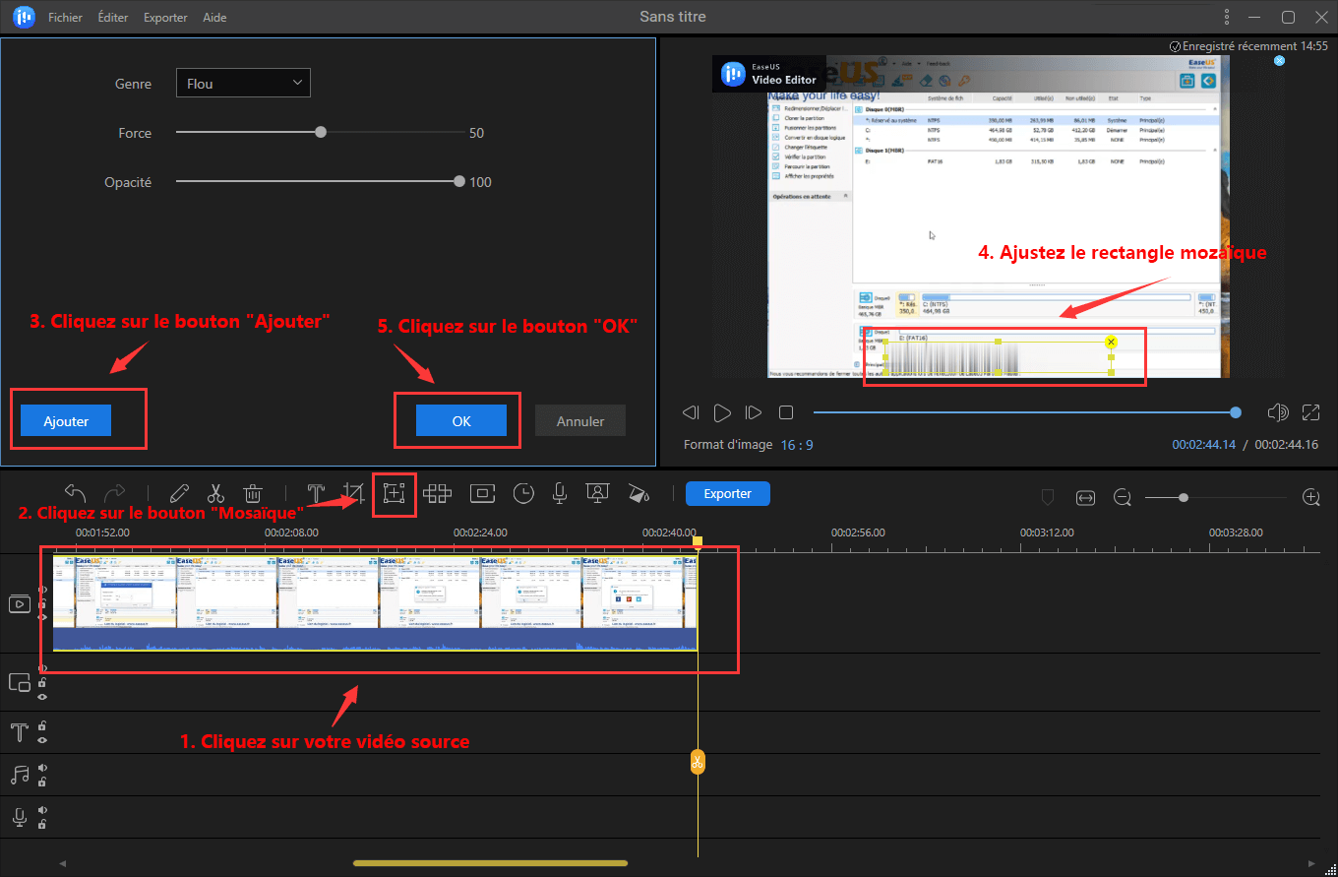Viewport: 1338px width, 877px height.
Task: Change the 16 : 9 aspect ratio setting
Action: coord(796,445)
